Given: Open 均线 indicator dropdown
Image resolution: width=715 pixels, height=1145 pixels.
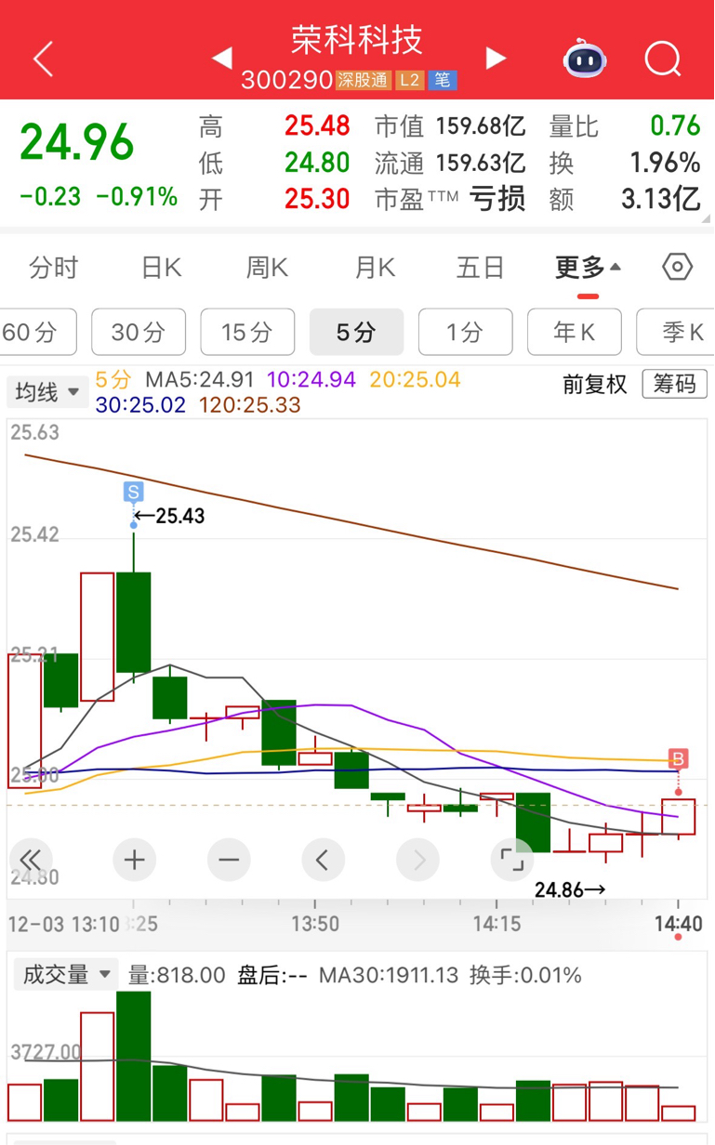Looking at the screenshot, I should 47,392.
